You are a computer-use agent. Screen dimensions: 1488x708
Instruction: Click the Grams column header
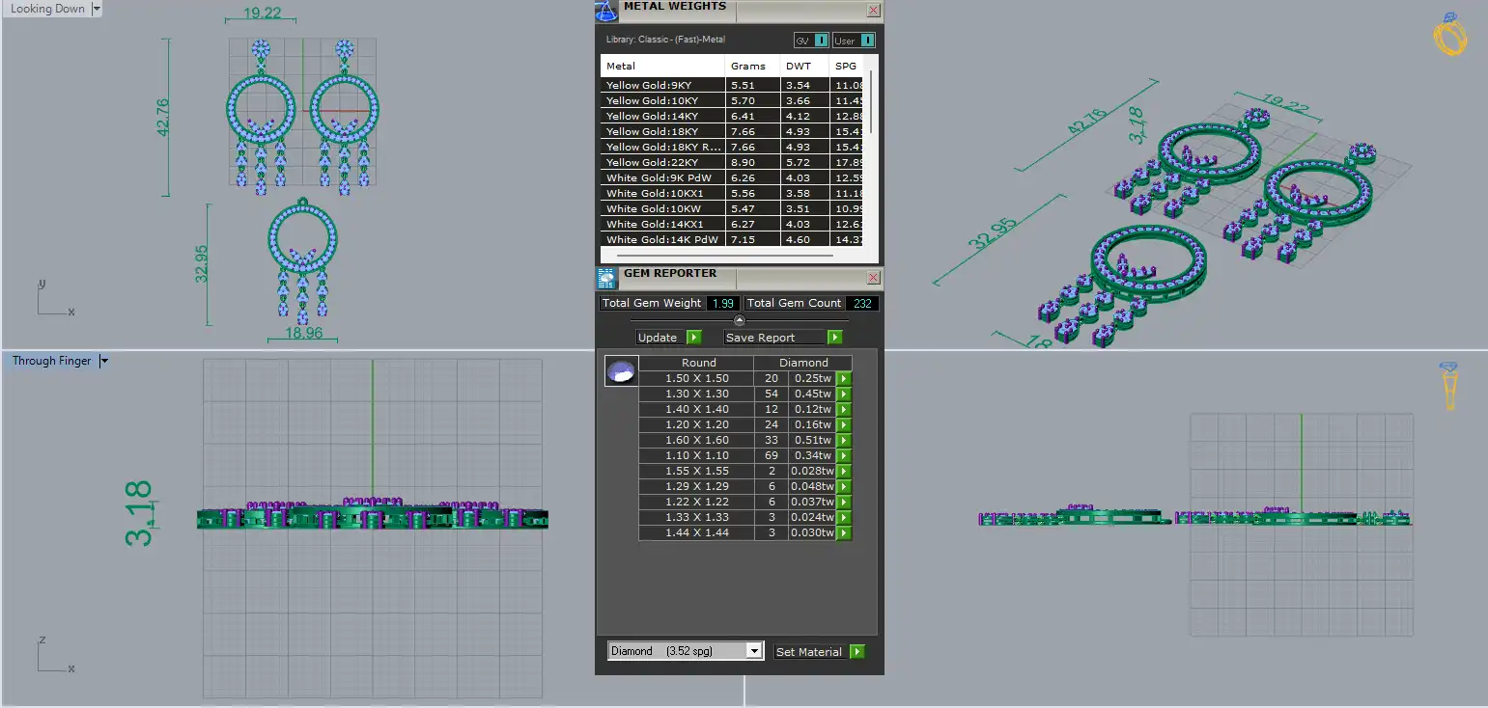coord(748,67)
